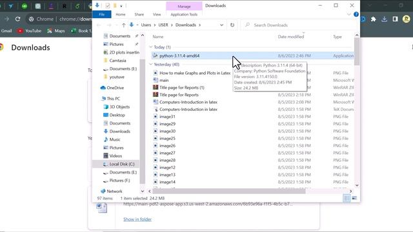The width and height of the screenshot is (413, 232).
Task: Select the python-3.11.4-amd64 file
Action: [252, 56]
